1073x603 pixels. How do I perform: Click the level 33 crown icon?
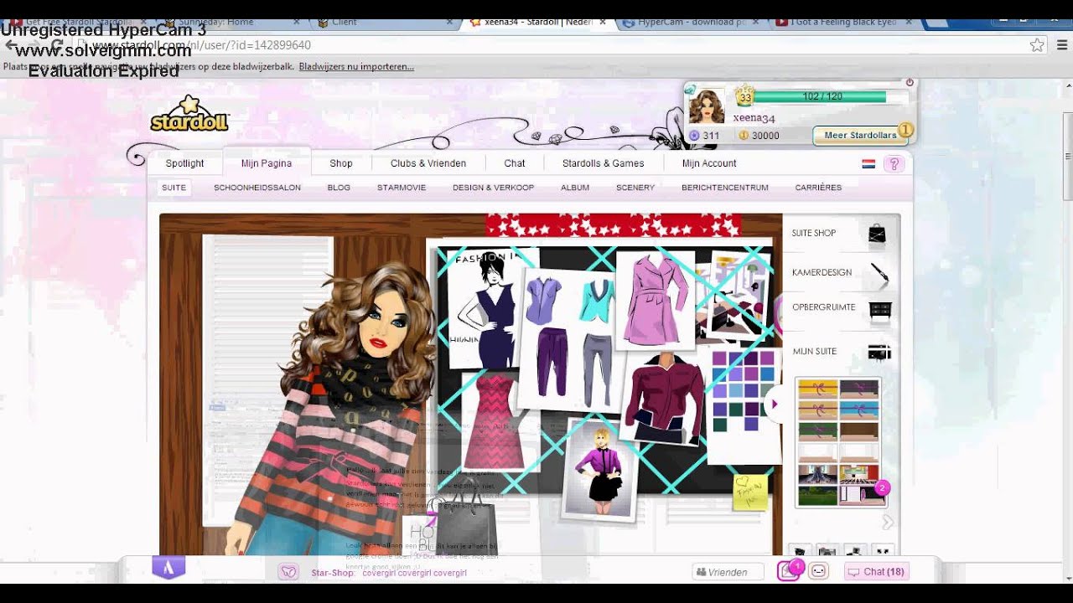[x=744, y=96]
